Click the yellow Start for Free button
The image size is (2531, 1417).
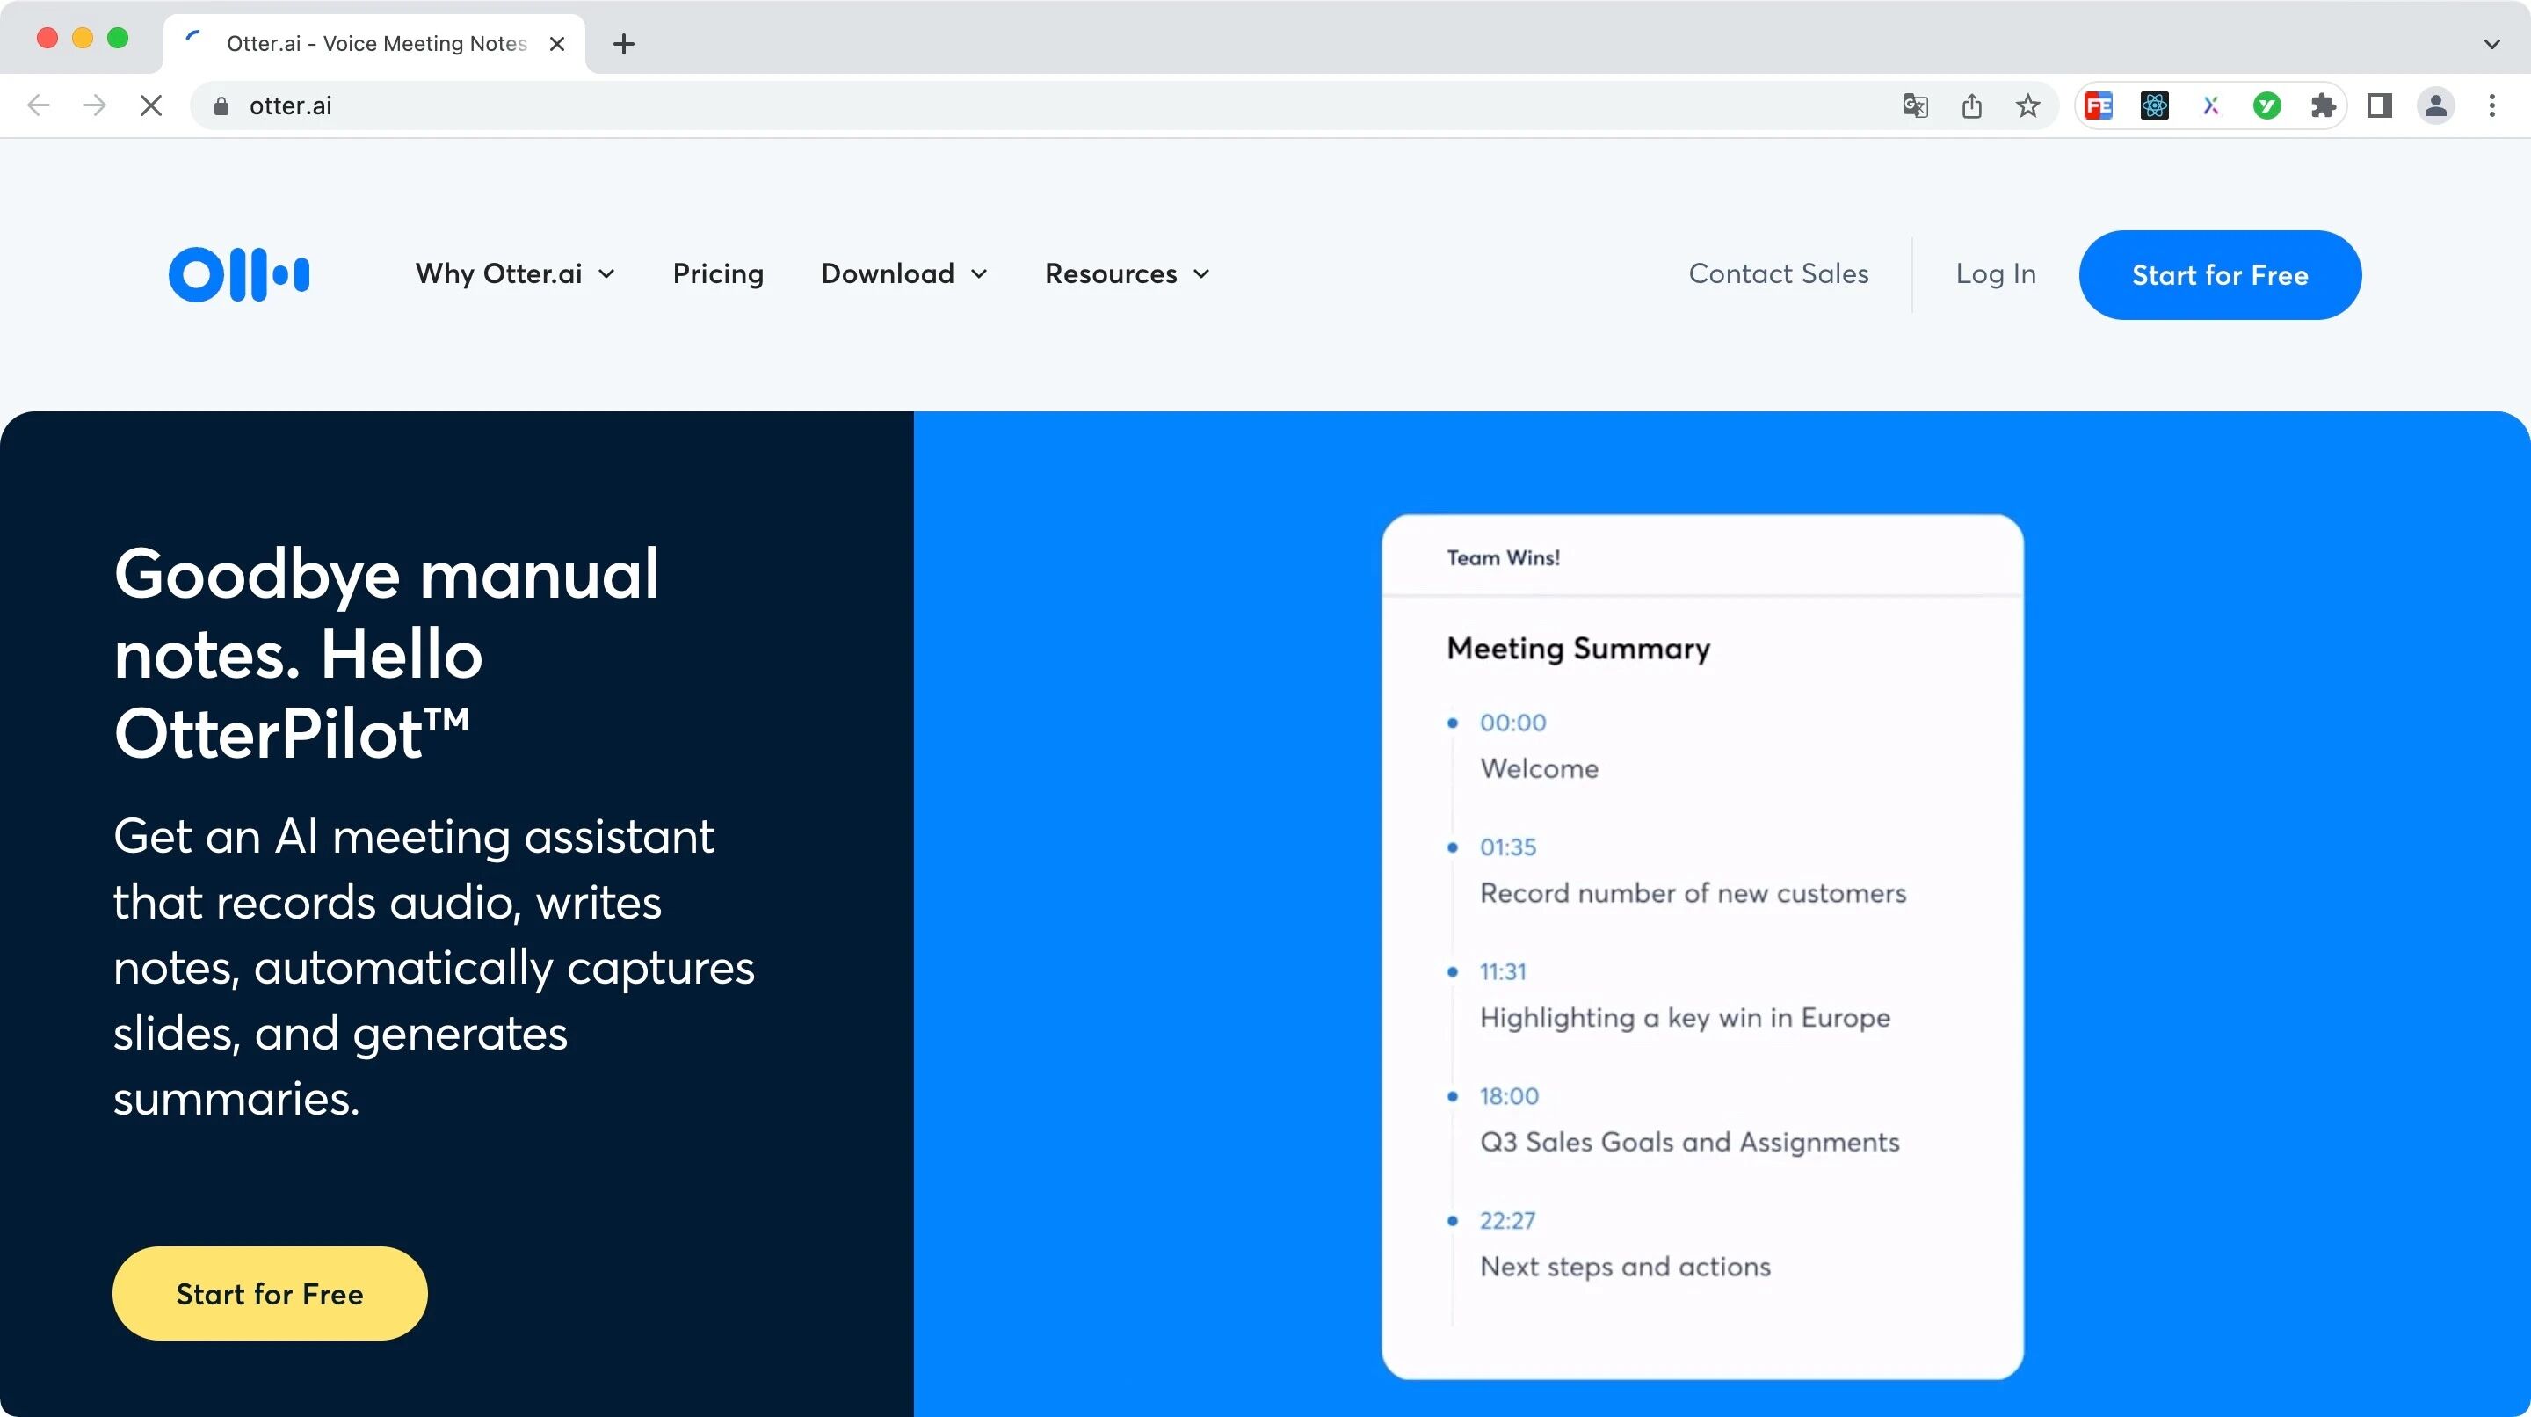tap(269, 1293)
